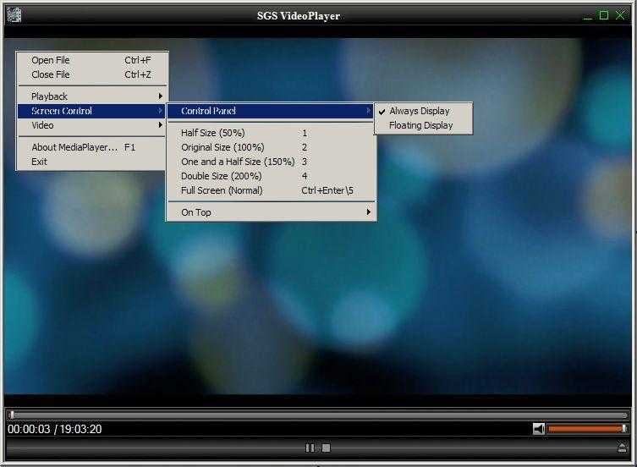The height and width of the screenshot is (467, 637).
Task: Expand the On Top submenu
Action: click(x=271, y=212)
